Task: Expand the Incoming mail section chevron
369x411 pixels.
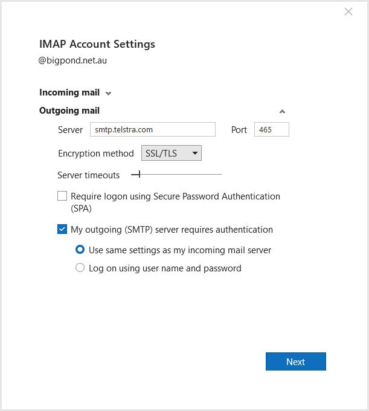Action: click(x=108, y=94)
